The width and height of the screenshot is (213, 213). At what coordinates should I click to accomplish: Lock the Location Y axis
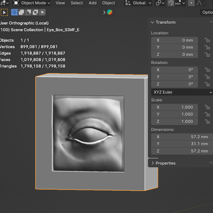click(x=207, y=47)
